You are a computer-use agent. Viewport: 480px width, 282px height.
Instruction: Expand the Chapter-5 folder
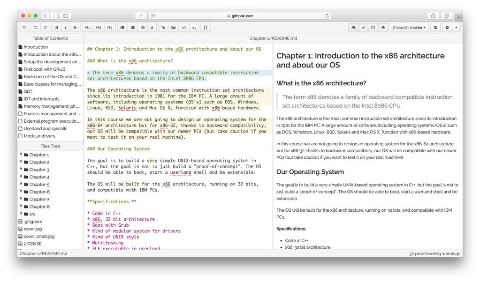tap(21, 184)
